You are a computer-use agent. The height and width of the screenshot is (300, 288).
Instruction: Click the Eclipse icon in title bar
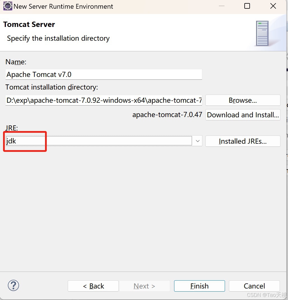pyautogui.click(x=8, y=6)
